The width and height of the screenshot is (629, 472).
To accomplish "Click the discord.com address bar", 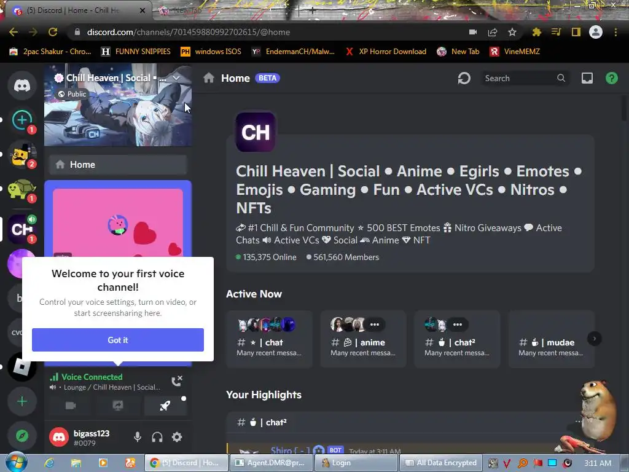I will click(x=265, y=32).
